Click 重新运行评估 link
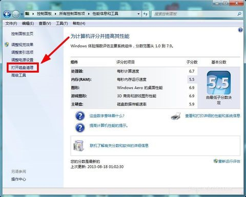This screenshot has width=246, height=197. click(x=229, y=161)
